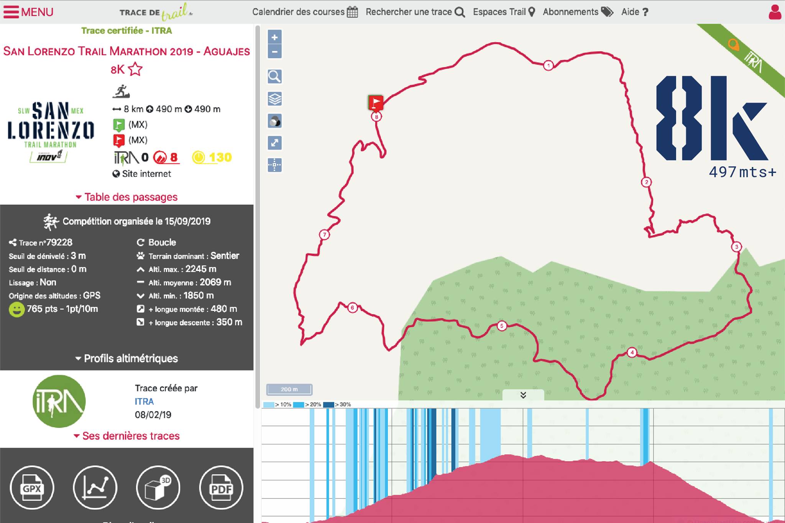Expand Profils altimétriques section
The image size is (785, 523).
click(x=127, y=359)
